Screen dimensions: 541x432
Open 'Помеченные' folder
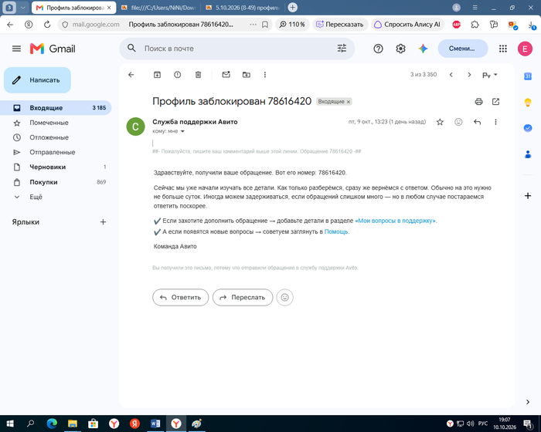(56, 123)
